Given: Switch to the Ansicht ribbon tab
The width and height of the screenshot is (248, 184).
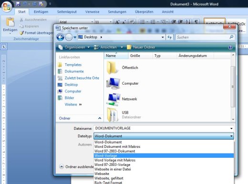Looking at the screenshot, I should coord(168,12).
